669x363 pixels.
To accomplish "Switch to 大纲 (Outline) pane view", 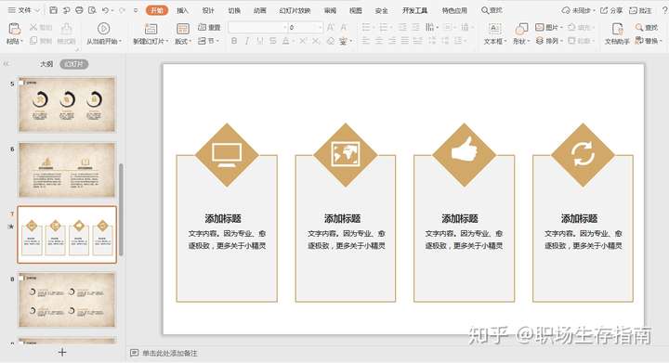I will 46,64.
